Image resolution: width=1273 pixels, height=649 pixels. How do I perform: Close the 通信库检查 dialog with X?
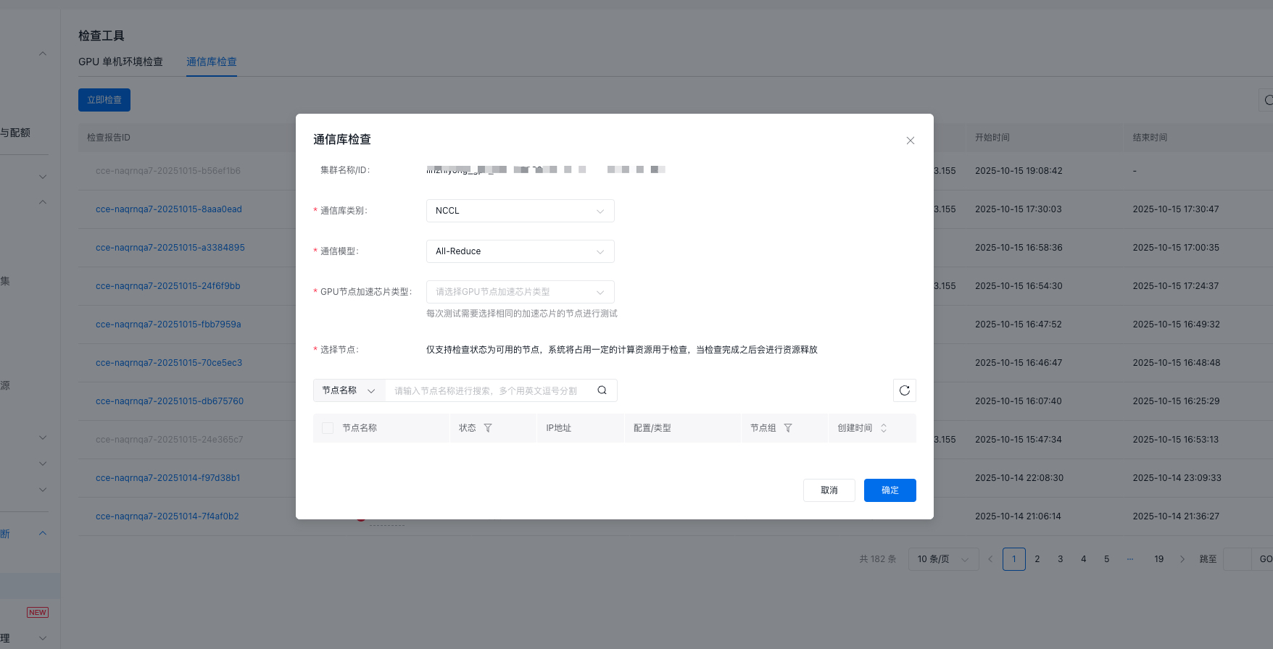click(911, 141)
